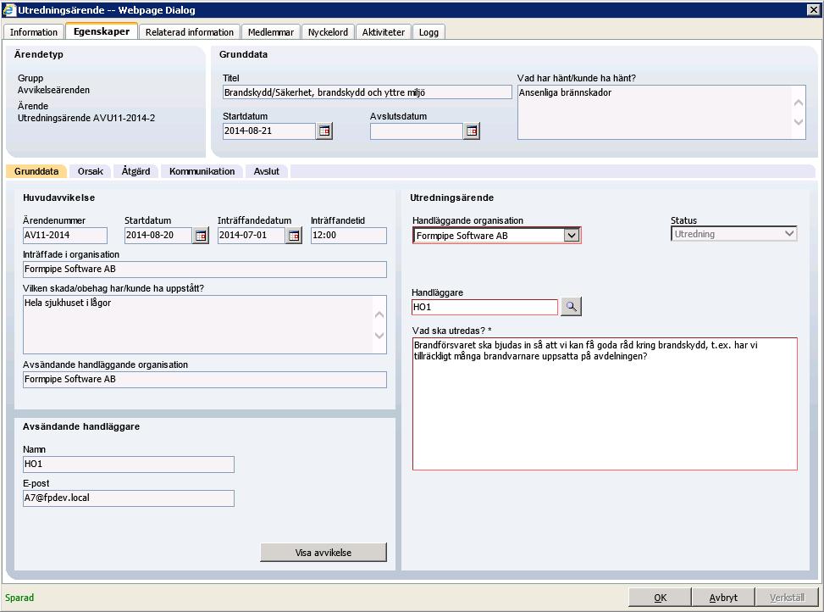Click into the Titel input field
Screen dimensions: 824x612
(x=367, y=92)
